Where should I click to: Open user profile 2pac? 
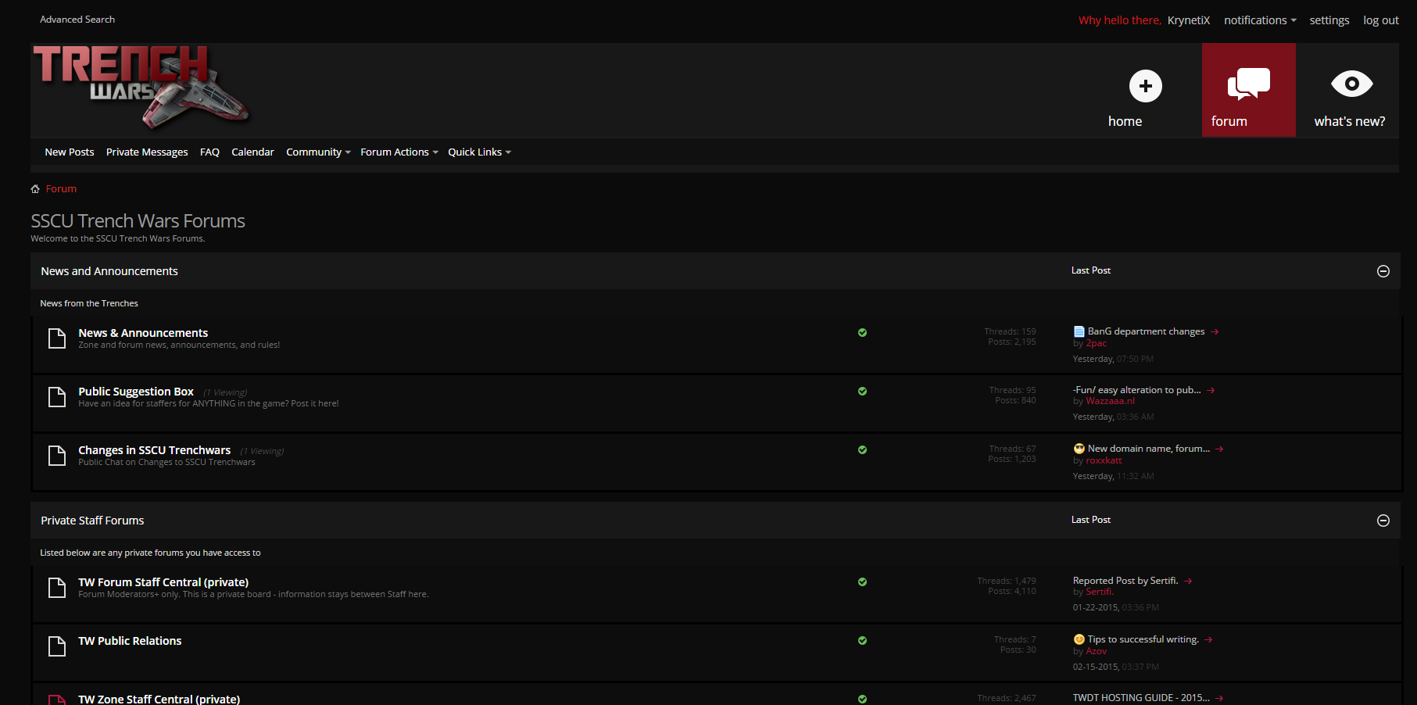tap(1096, 343)
